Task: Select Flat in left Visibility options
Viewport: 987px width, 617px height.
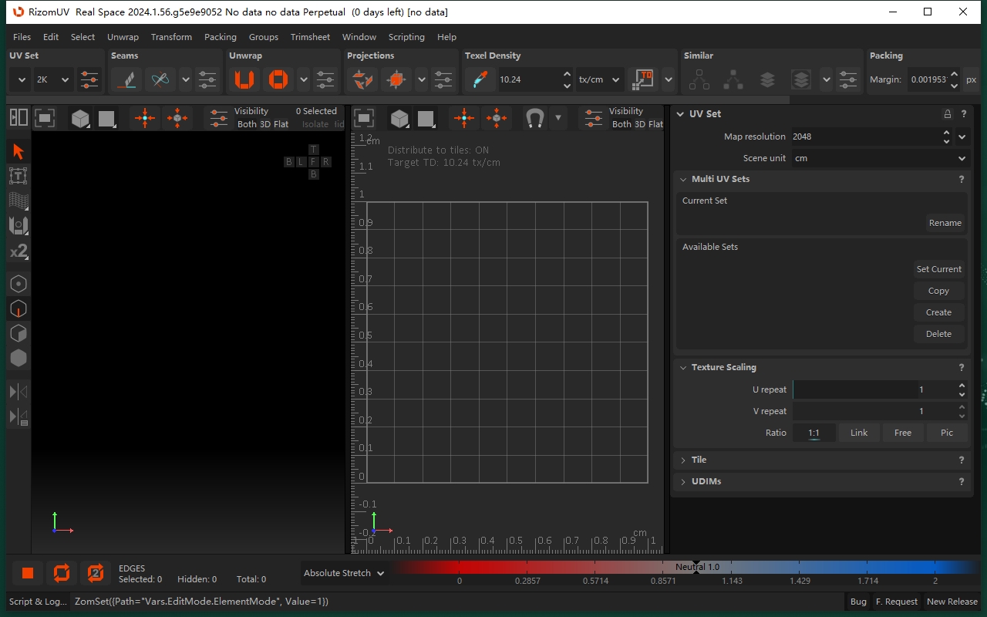Action: [x=281, y=124]
